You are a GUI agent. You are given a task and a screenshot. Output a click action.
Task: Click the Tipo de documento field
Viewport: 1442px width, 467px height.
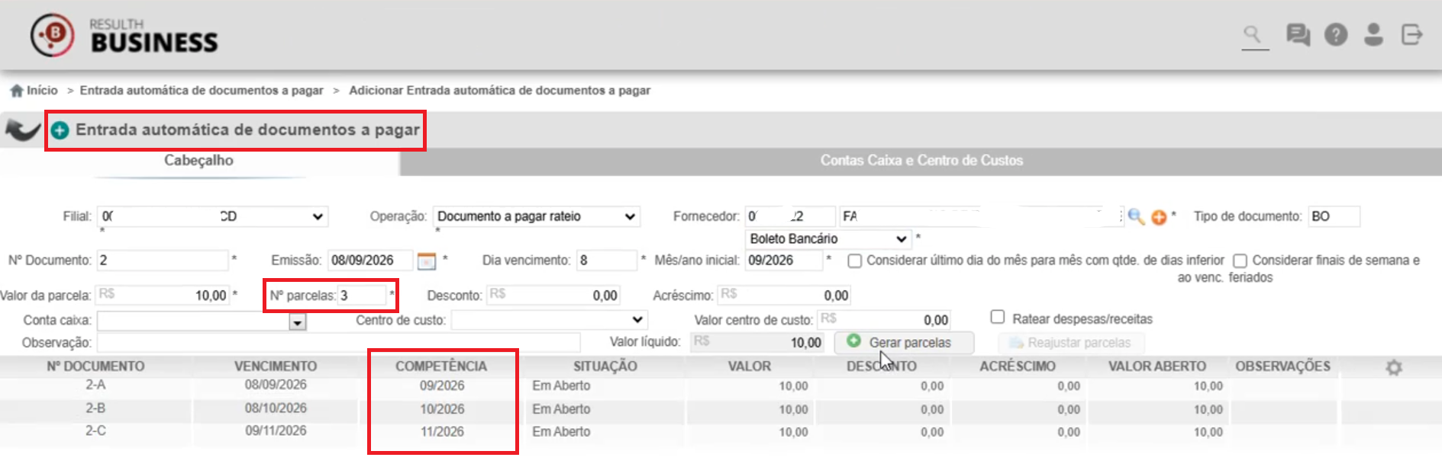[1334, 216]
